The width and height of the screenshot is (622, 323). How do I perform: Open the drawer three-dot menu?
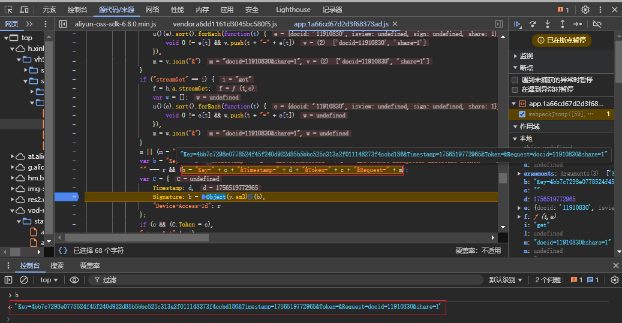coord(8,265)
